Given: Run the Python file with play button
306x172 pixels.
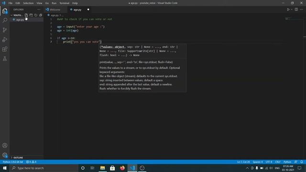Looking at the screenshot, I should [x=288, y=10].
